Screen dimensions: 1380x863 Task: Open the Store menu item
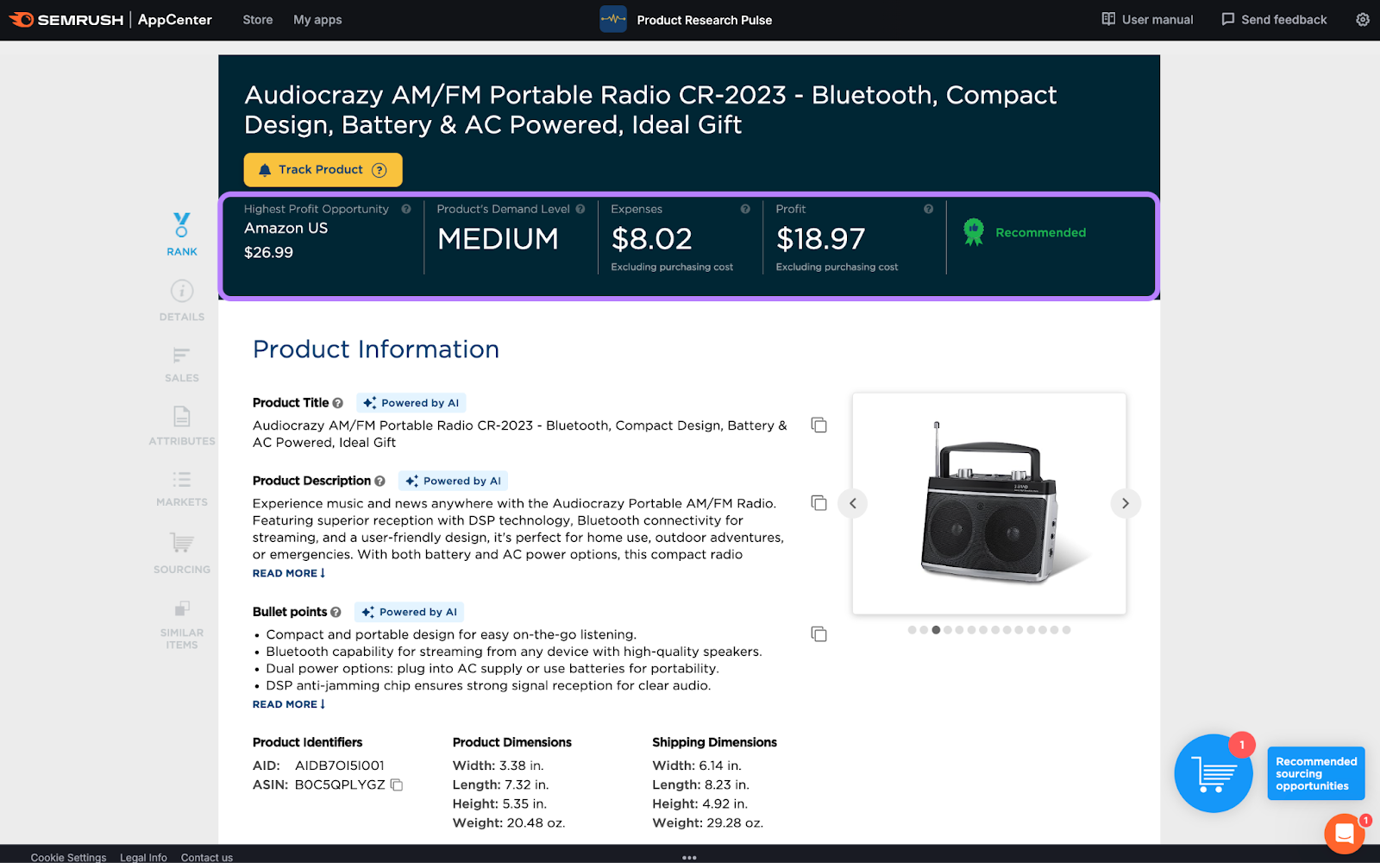tap(257, 20)
